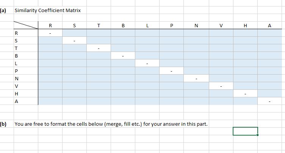Select the column header cell labeled A
The height and width of the screenshot is (153, 285).
270,25
